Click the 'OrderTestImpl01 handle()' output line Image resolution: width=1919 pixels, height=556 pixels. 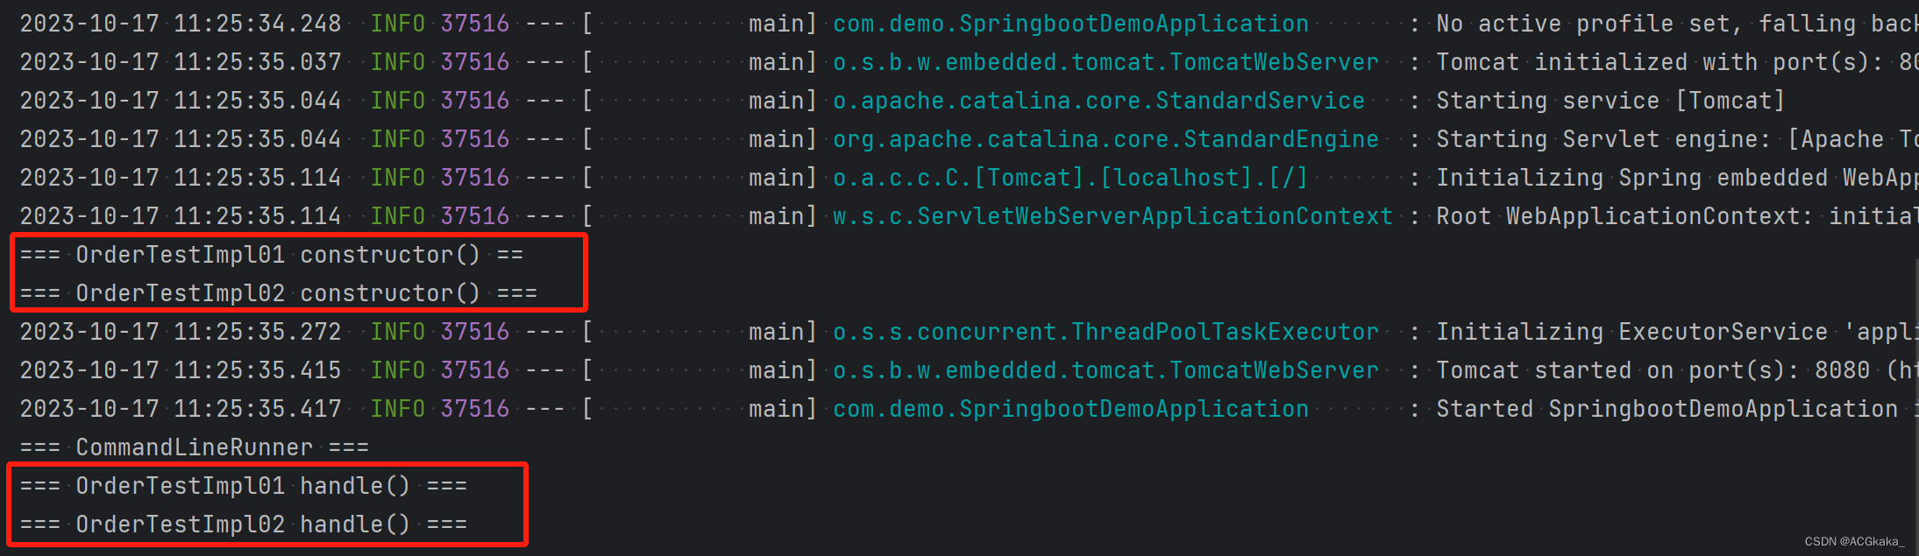tap(244, 487)
